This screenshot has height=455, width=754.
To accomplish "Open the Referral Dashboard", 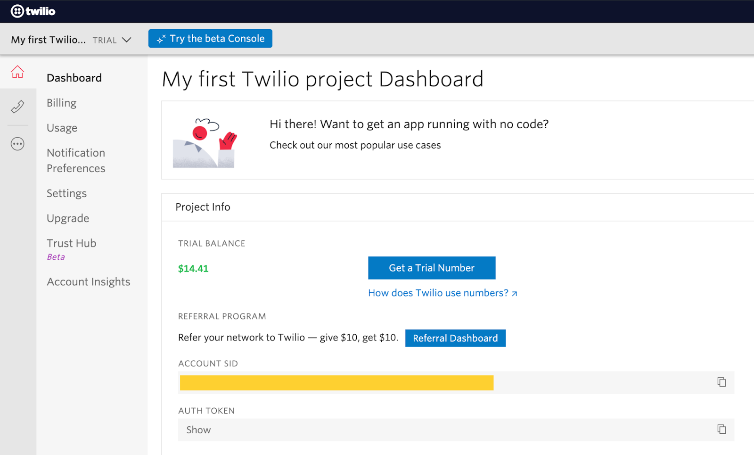I will click(x=455, y=338).
